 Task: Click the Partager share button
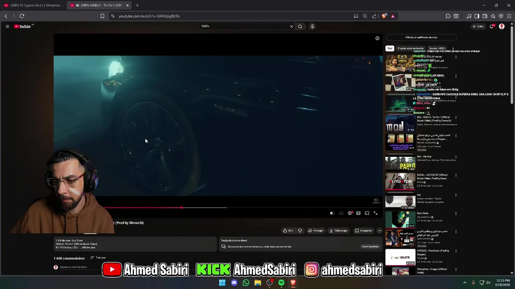pyautogui.click(x=316, y=231)
